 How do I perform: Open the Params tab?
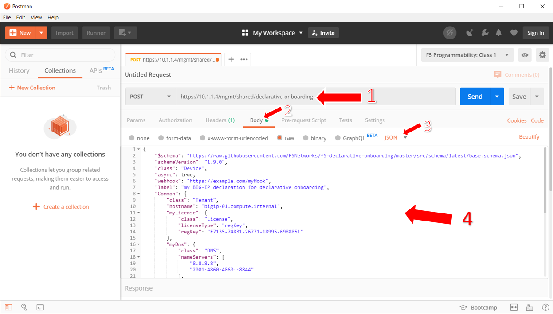tap(136, 120)
